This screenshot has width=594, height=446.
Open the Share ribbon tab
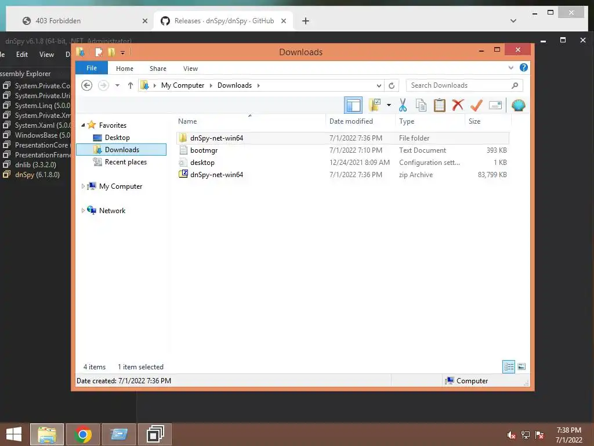[x=158, y=69]
